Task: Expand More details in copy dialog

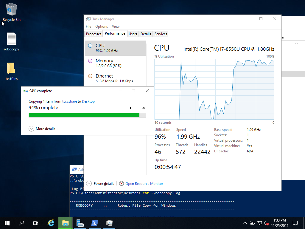Action: (x=42, y=129)
